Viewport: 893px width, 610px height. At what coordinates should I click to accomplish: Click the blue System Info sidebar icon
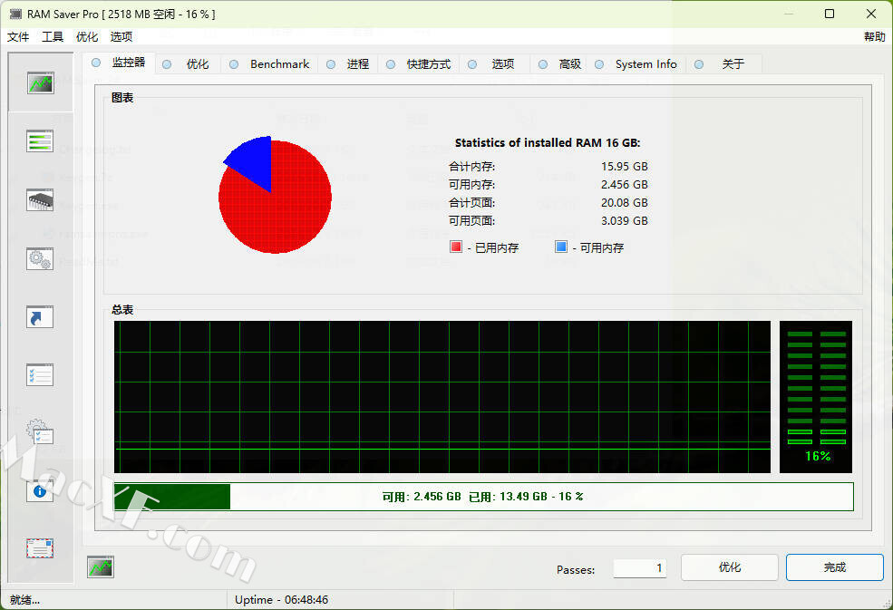[x=40, y=491]
